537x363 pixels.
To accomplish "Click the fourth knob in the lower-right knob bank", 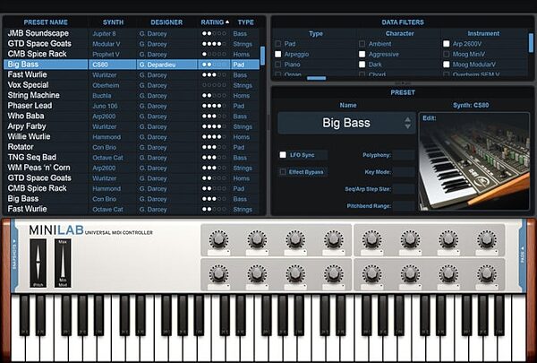I will click(x=487, y=273).
